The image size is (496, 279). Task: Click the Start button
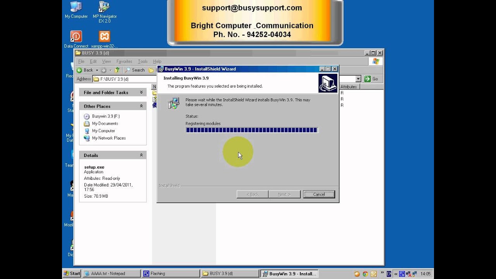72,274
